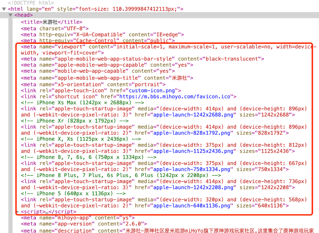Image resolution: width=319 pixels, height=233 pixels.
Task: Select the status-bar-style meta line
Action: (142, 59)
